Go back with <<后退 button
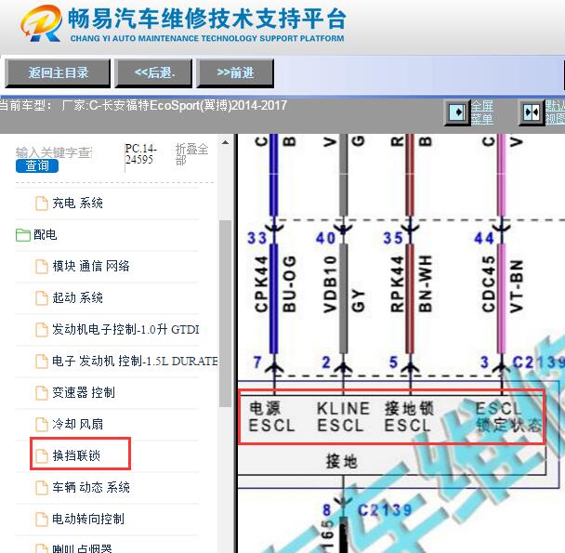565x553 pixels. (153, 73)
